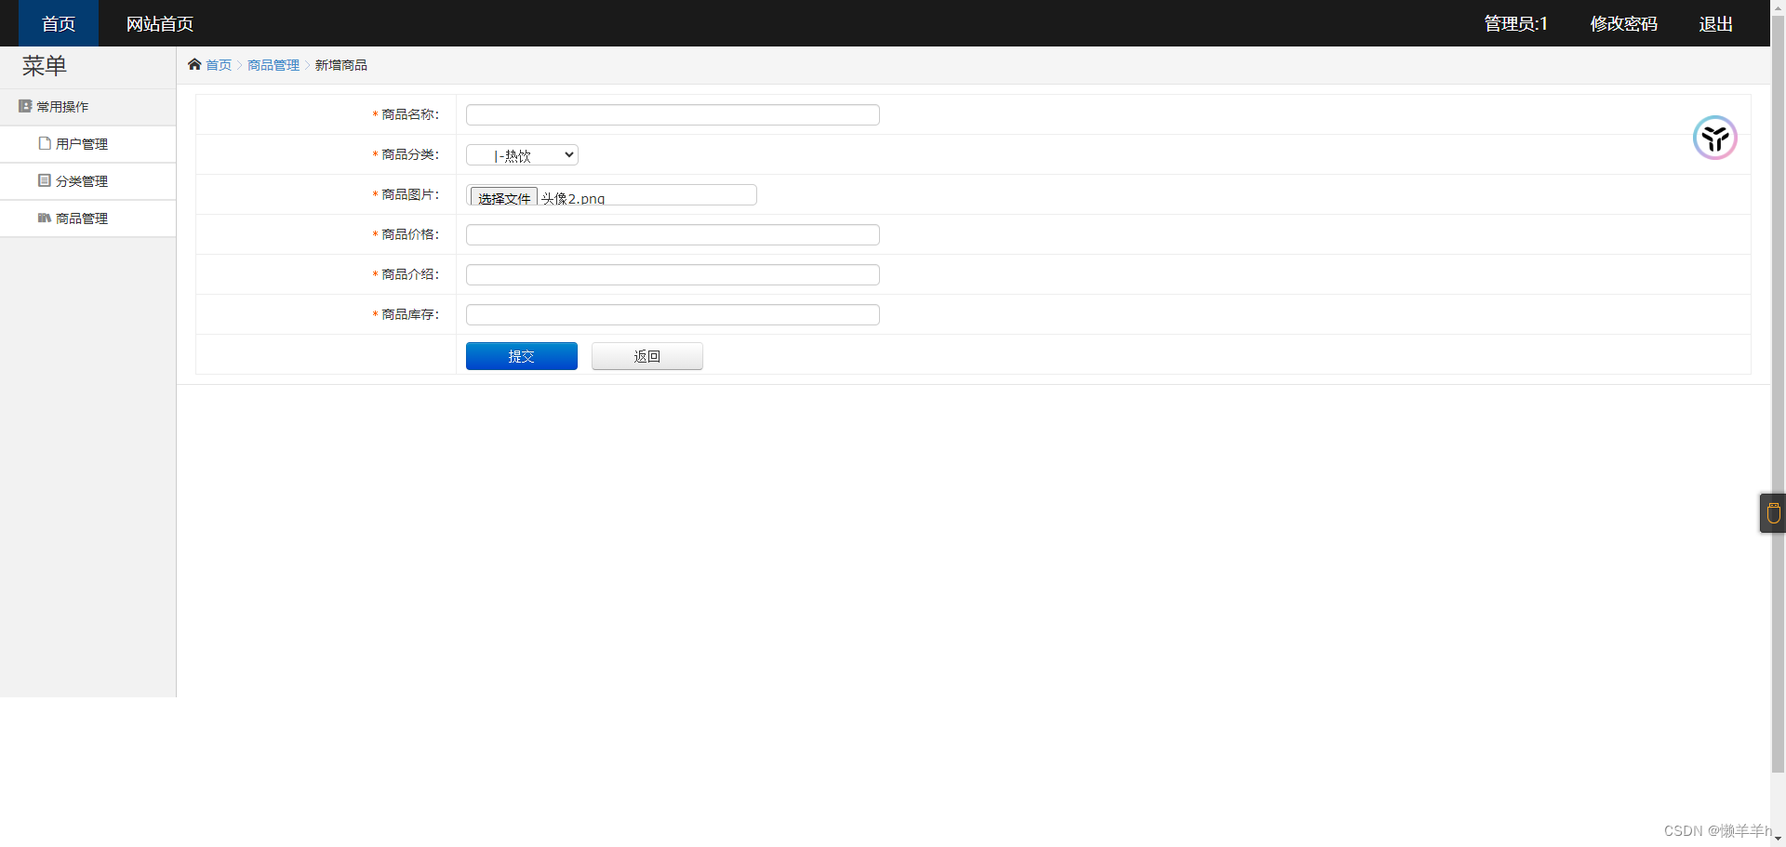
Task: Click the 用户管理 document icon
Action: [45, 143]
